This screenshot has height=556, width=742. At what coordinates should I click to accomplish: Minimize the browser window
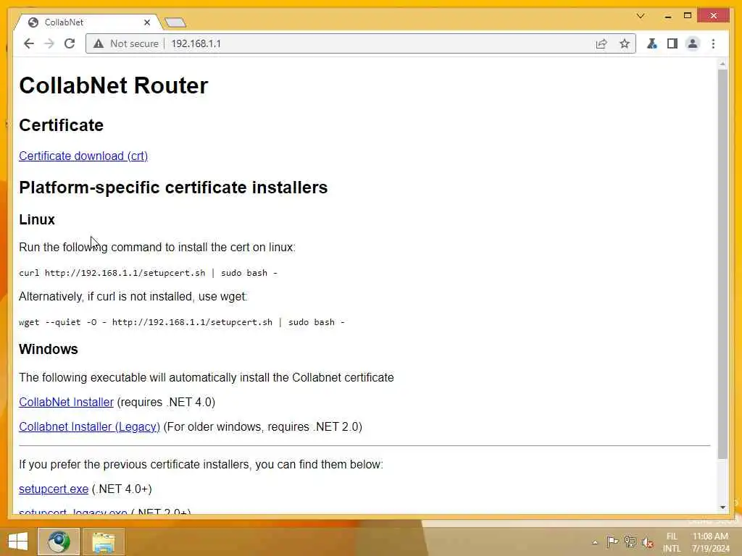point(667,16)
